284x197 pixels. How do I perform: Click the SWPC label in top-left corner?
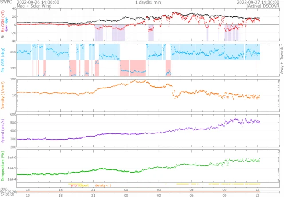tap(6, 2)
